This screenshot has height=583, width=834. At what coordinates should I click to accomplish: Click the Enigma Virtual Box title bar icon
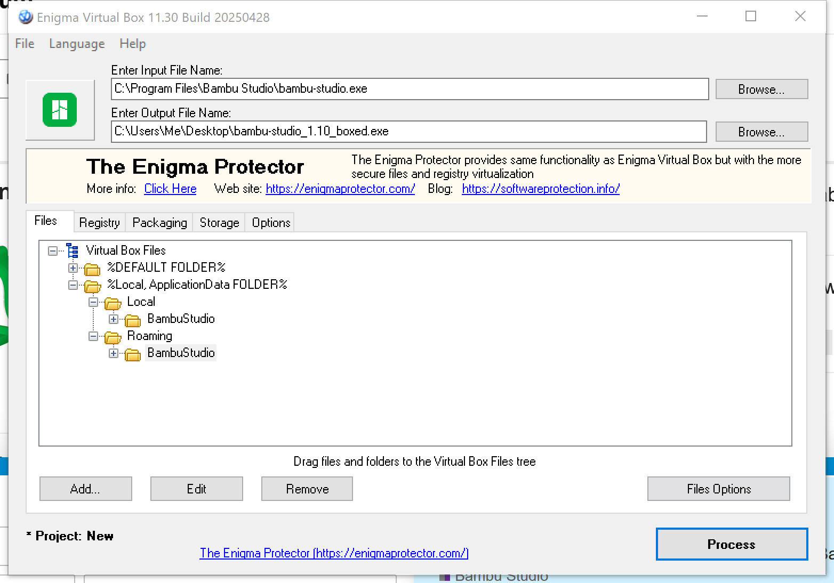(25, 18)
